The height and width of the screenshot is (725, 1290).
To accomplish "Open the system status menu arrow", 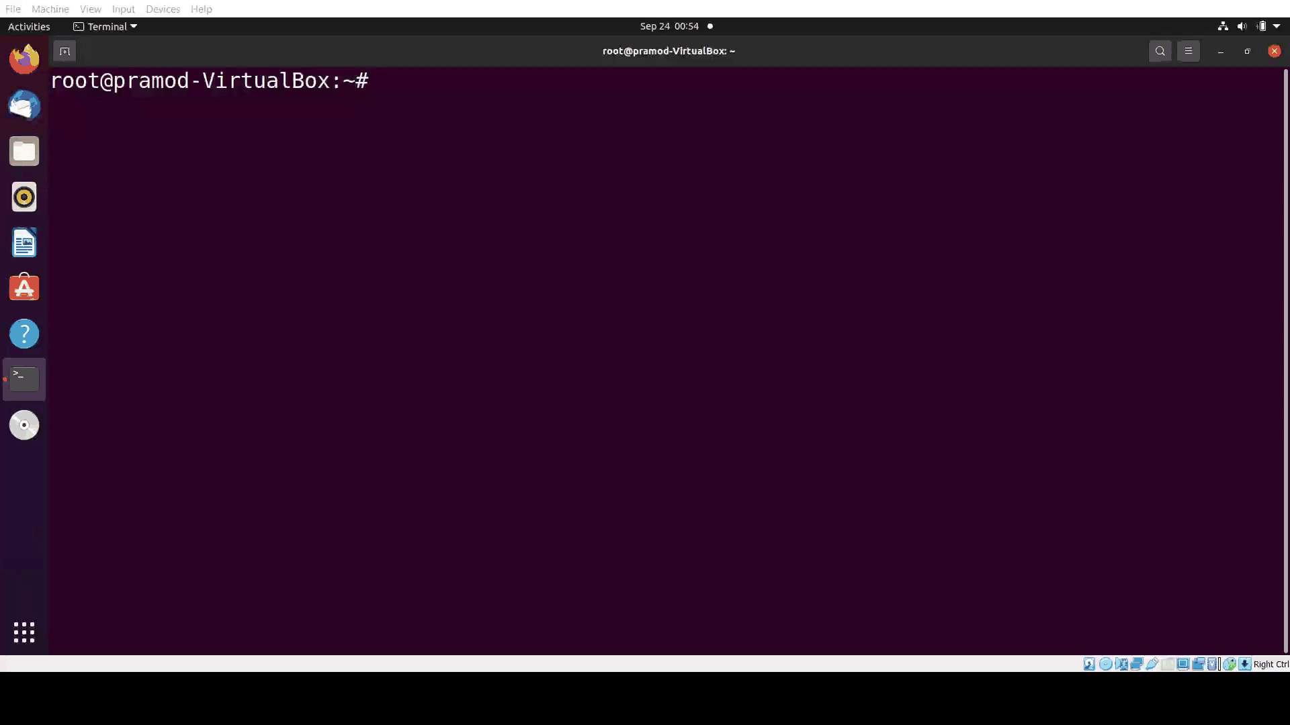I will click(x=1277, y=26).
